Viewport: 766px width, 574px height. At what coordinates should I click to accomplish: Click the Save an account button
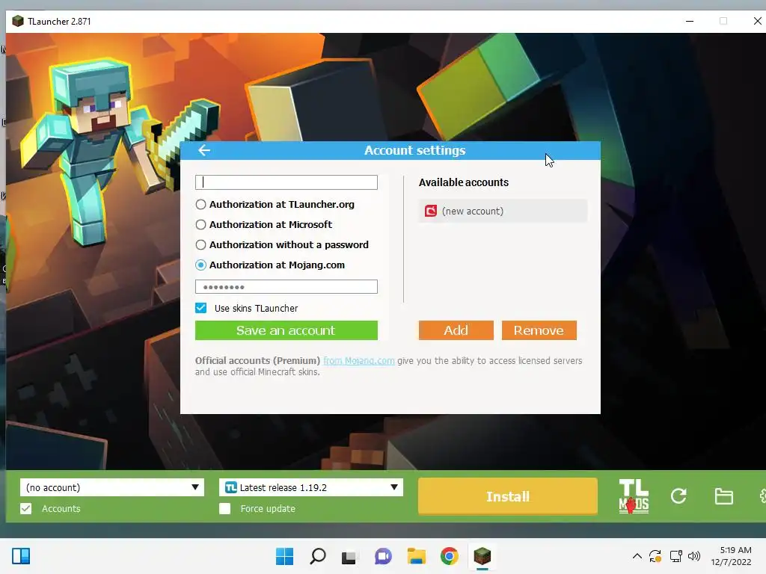click(x=287, y=330)
